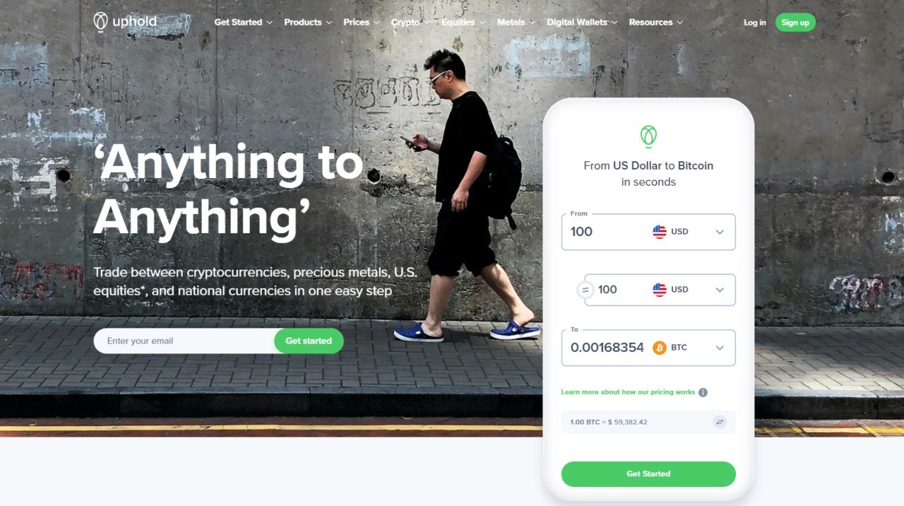Click the Bitcoin icon in To field
Screen dimensions: 904x506
pos(660,348)
